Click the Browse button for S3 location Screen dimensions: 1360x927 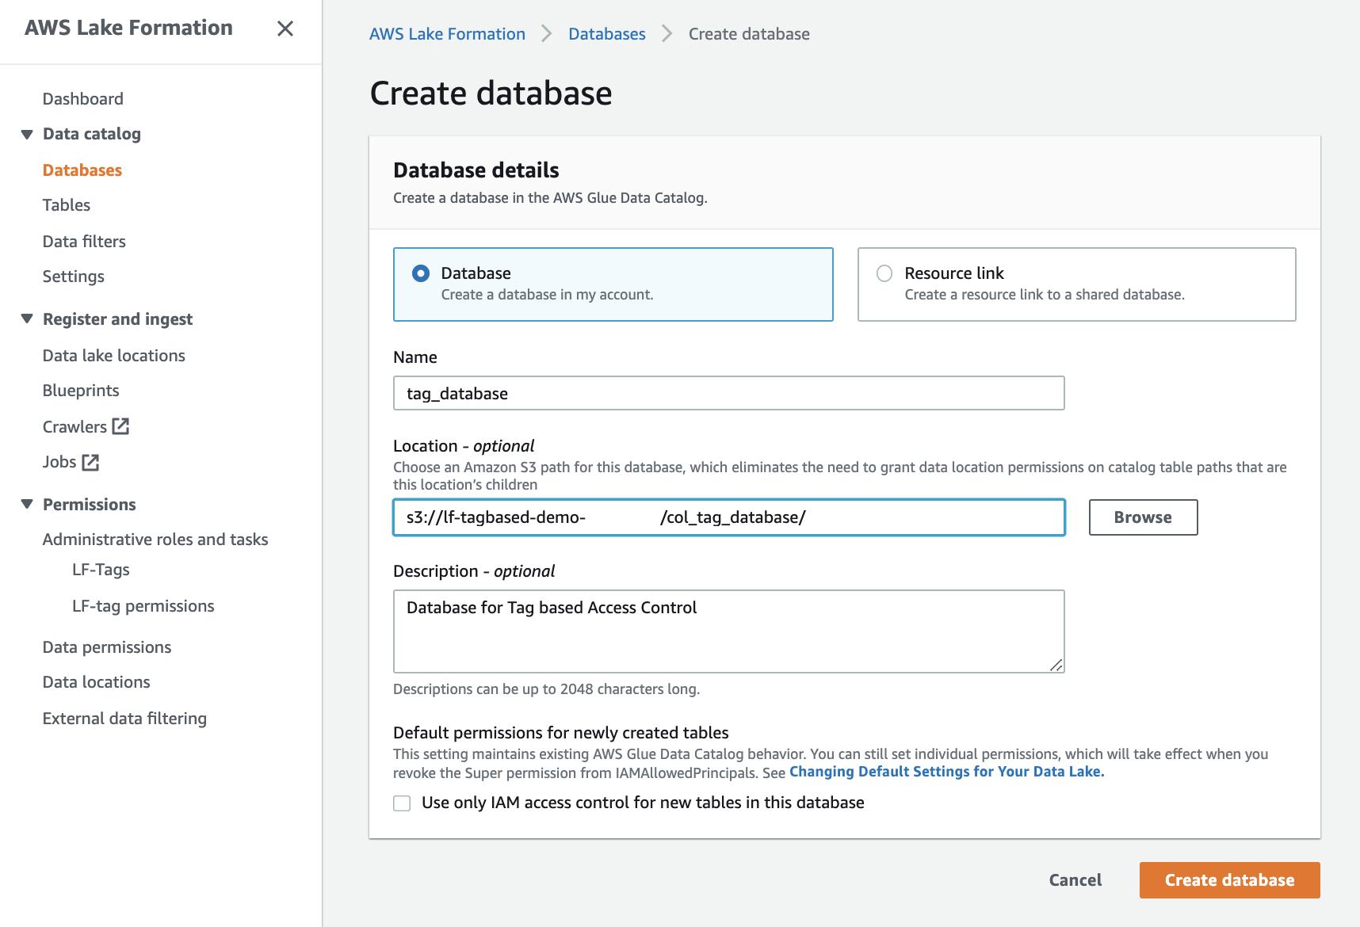[1142, 517]
